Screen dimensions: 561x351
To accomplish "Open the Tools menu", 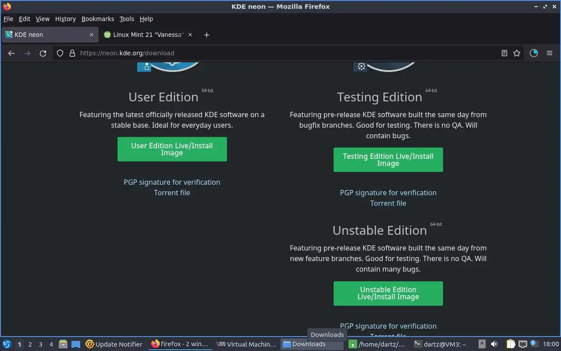I will click(127, 19).
